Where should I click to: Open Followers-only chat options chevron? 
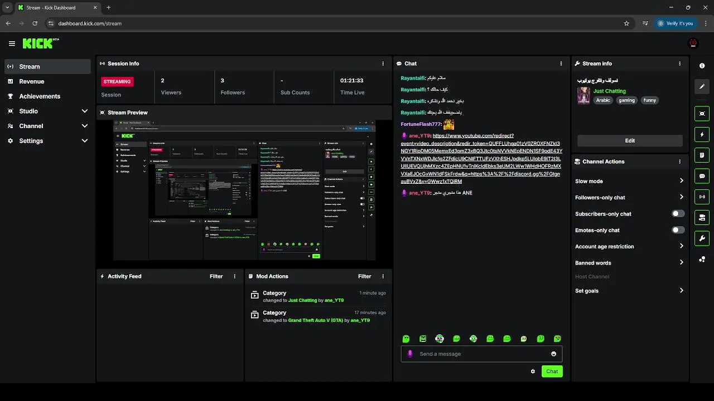(681, 197)
